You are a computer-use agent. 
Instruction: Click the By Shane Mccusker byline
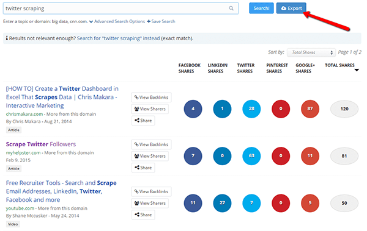27,216
